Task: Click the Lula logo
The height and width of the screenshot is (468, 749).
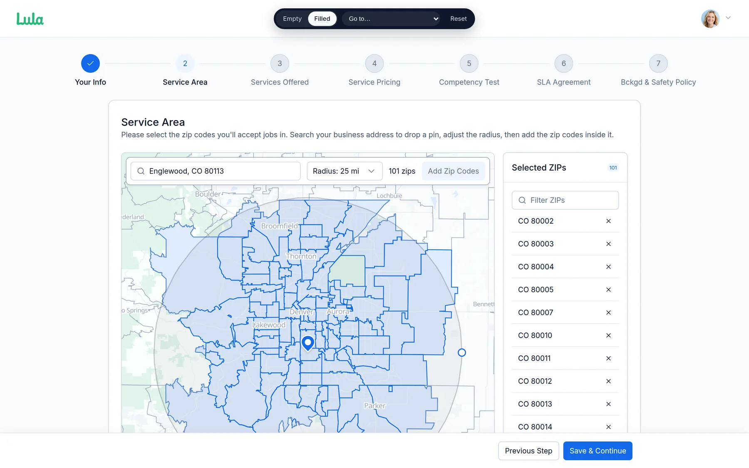Action: click(30, 19)
